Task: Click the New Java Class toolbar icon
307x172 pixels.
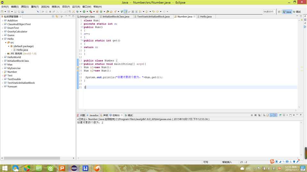Action: click(x=101, y=11)
